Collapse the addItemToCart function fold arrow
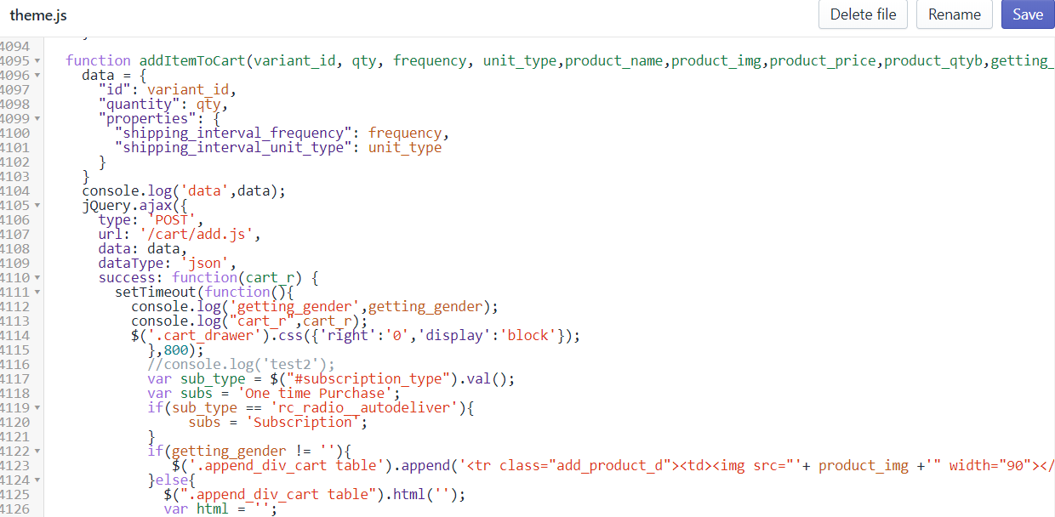The image size is (1055, 517). click(x=37, y=61)
